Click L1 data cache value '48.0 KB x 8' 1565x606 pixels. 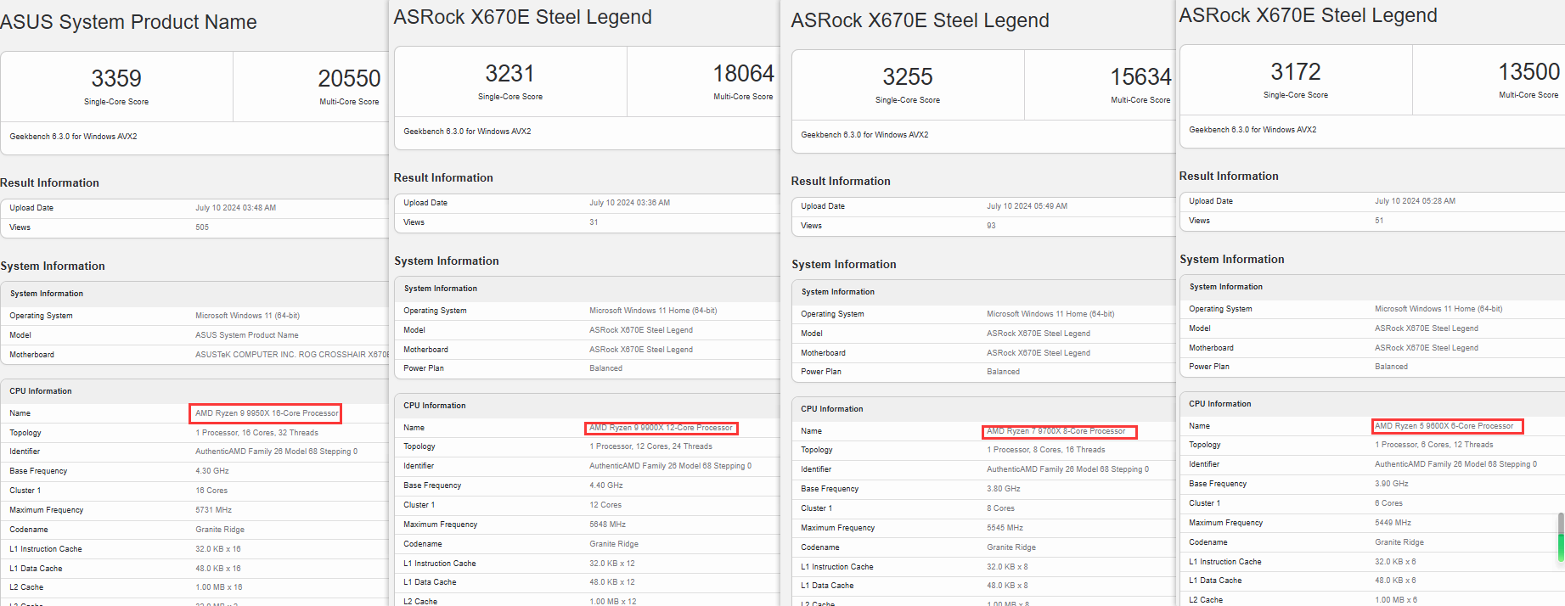[1007, 586]
